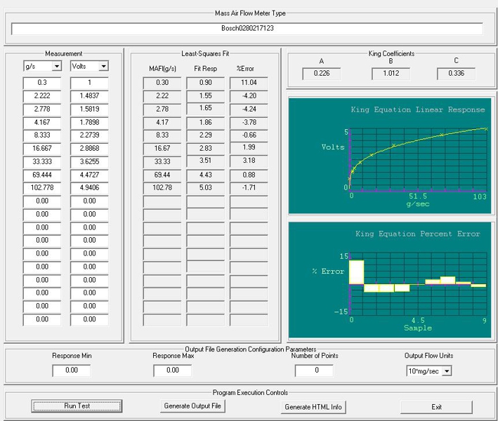Click the King coefficient C value box
Viewport: 498px width, 421px height.
(x=456, y=74)
